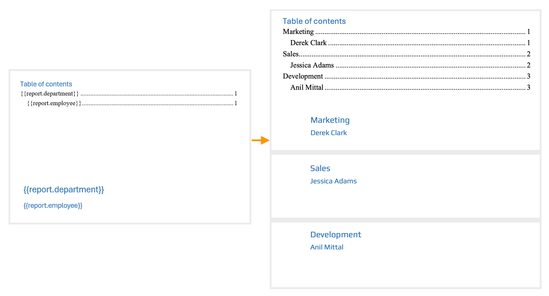The height and width of the screenshot is (296, 549).
Task: Click page number 1 on the Derek Clark contents line
Action: point(529,43)
